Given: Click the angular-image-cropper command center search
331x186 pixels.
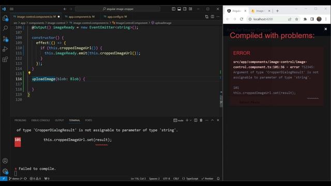Looking at the screenshot, I should click(118, 9).
